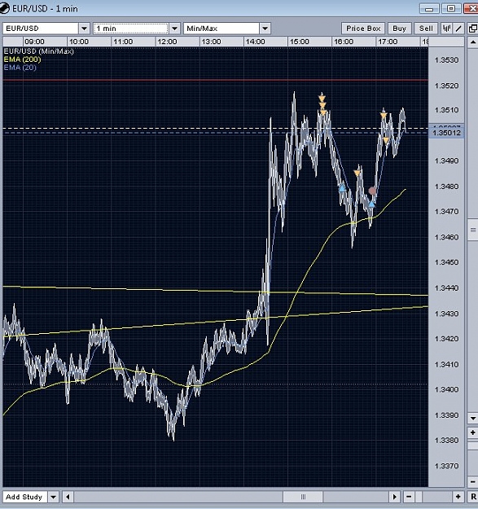The image size is (478, 509).
Task: Click the EUR/USD window title icon
Action: pyautogui.click(x=4, y=8)
